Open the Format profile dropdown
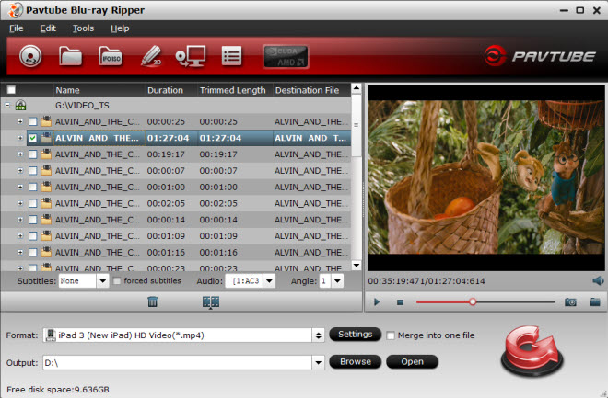 [319, 335]
